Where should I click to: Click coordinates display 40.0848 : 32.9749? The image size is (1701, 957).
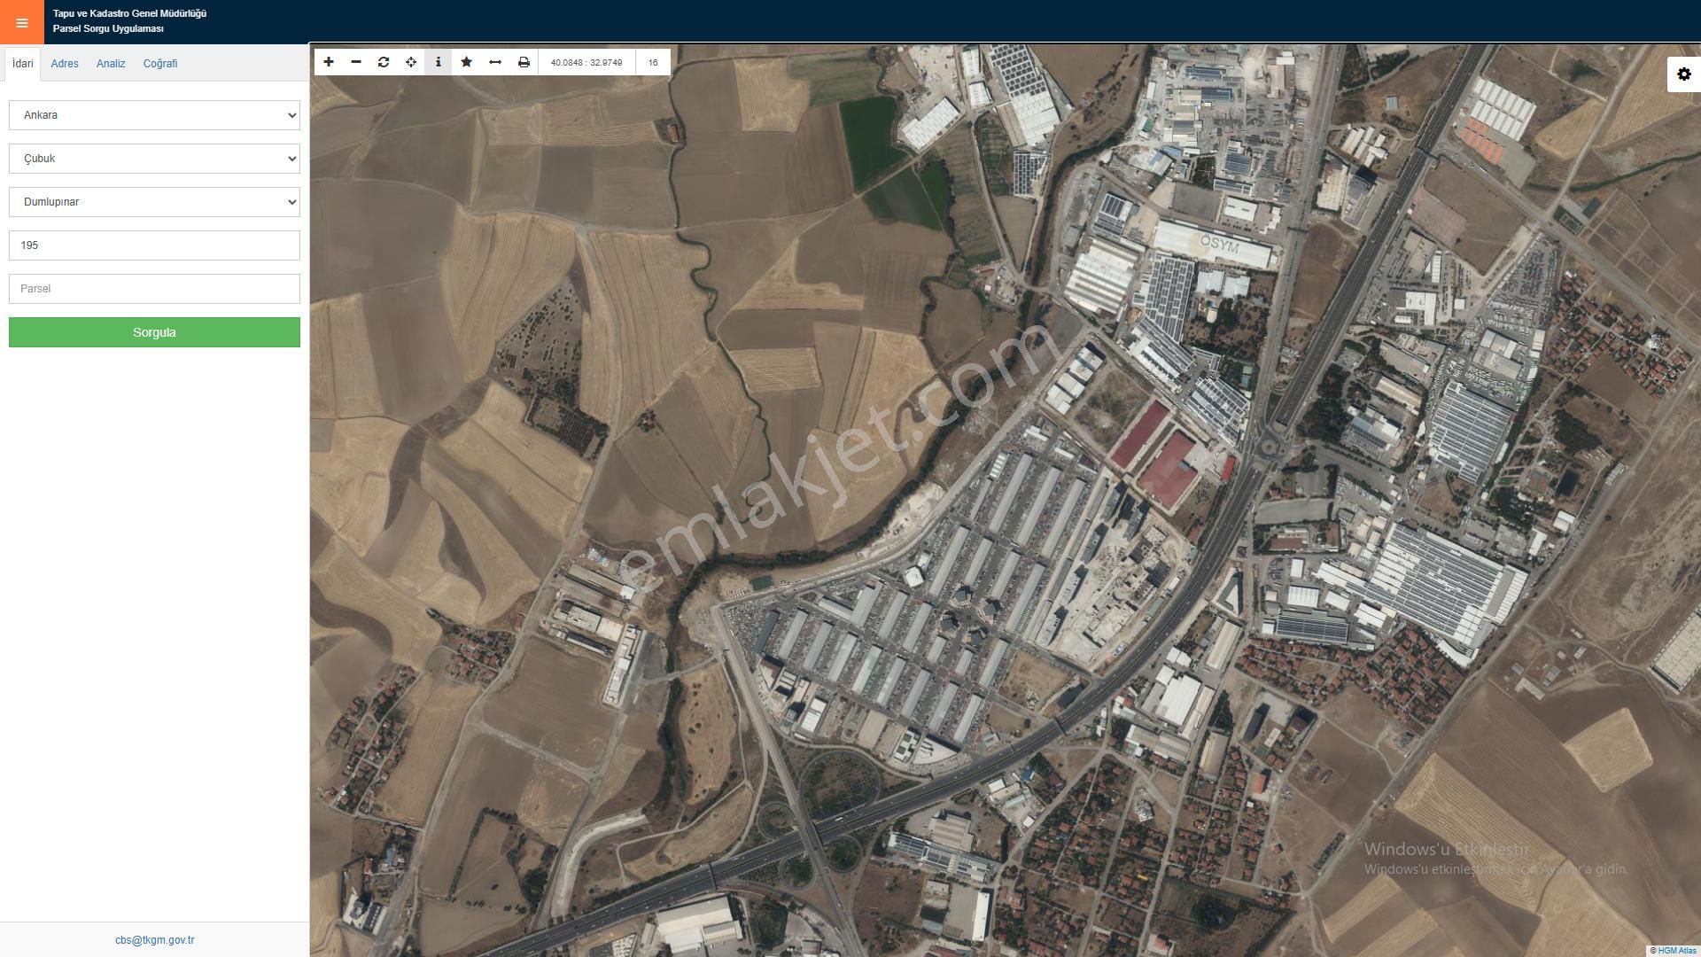click(586, 62)
